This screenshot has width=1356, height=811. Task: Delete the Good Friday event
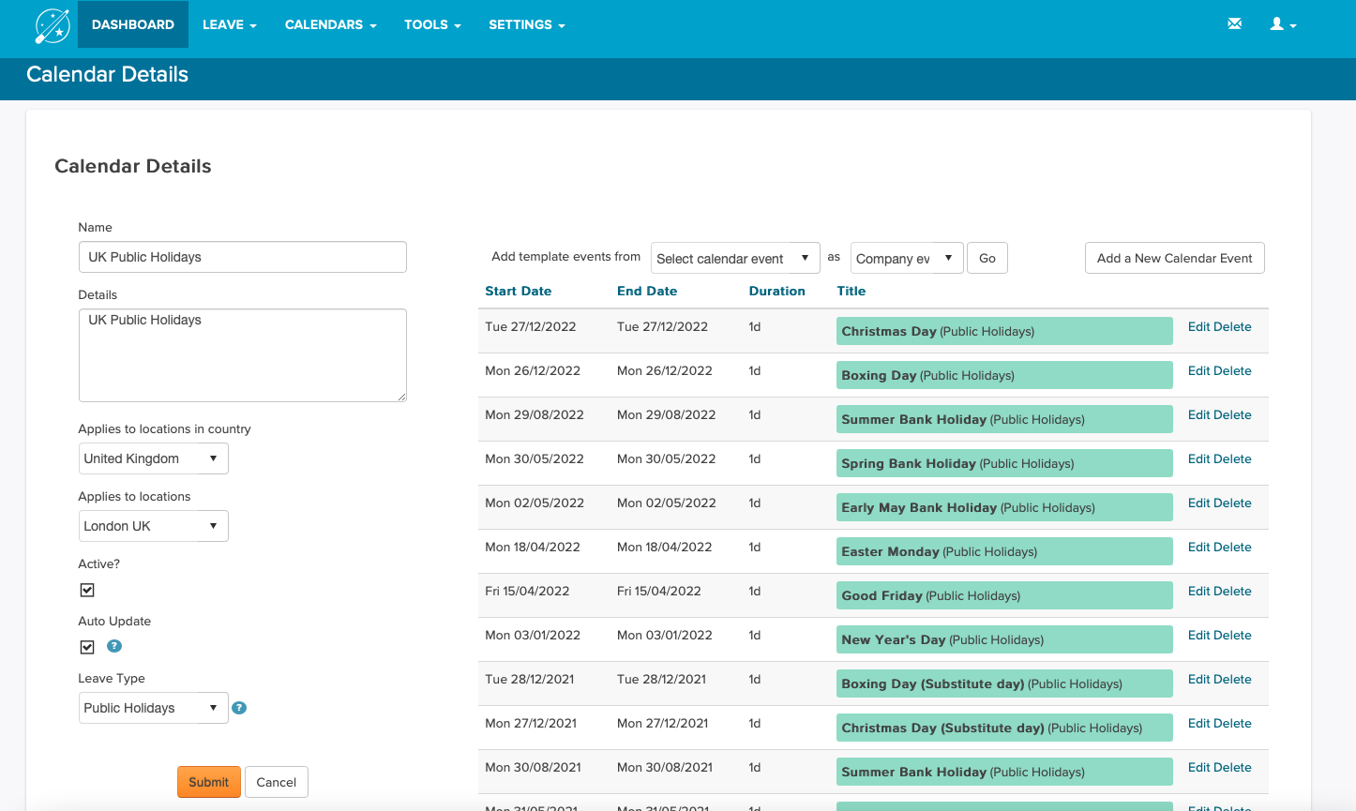[1233, 591]
